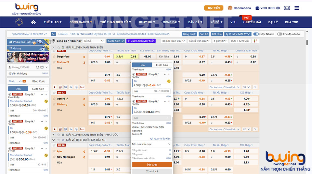Remove the Manchester United bet with the X icon

(46, 94)
